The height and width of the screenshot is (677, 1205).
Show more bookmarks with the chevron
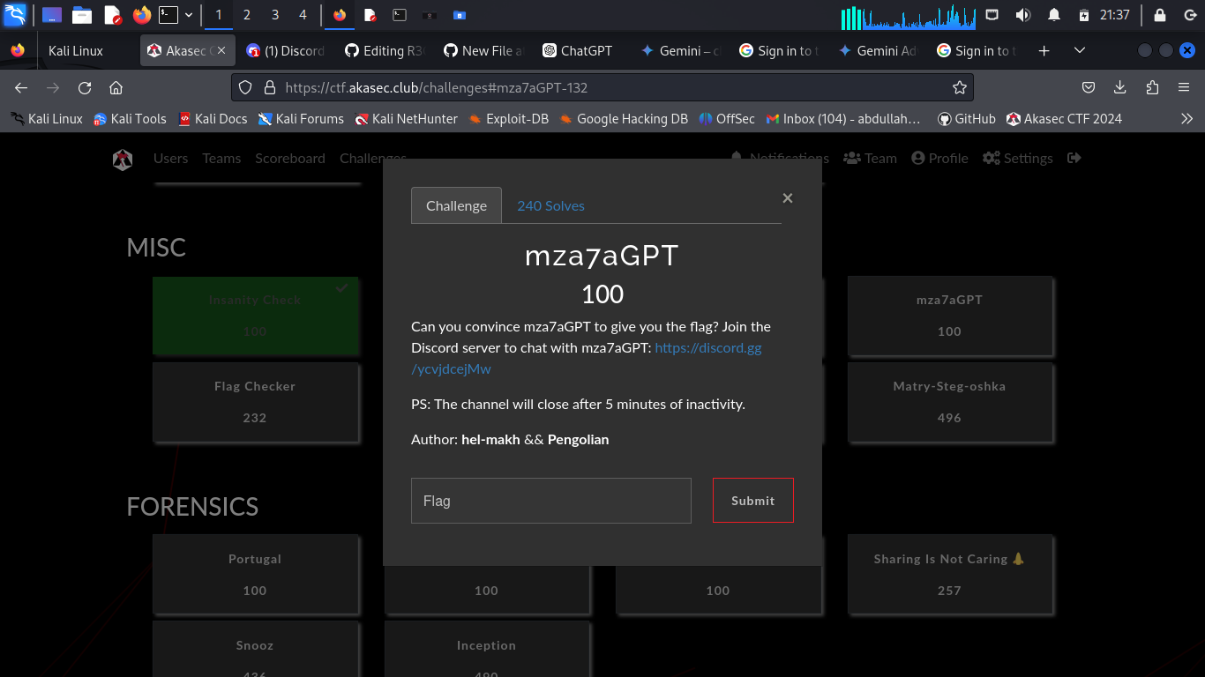(1186, 118)
